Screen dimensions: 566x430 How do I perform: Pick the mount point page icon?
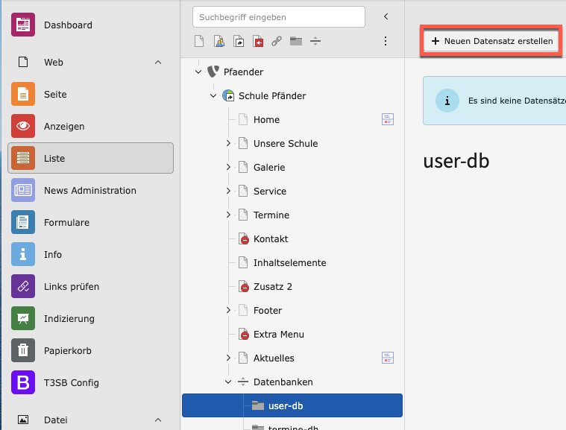click(258, 41)
